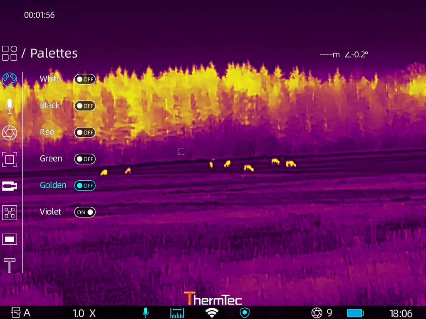The width and height of the screenshot is (426, 319).
Task: Open the shutter aperture settings icon
Action: (10, 133)
